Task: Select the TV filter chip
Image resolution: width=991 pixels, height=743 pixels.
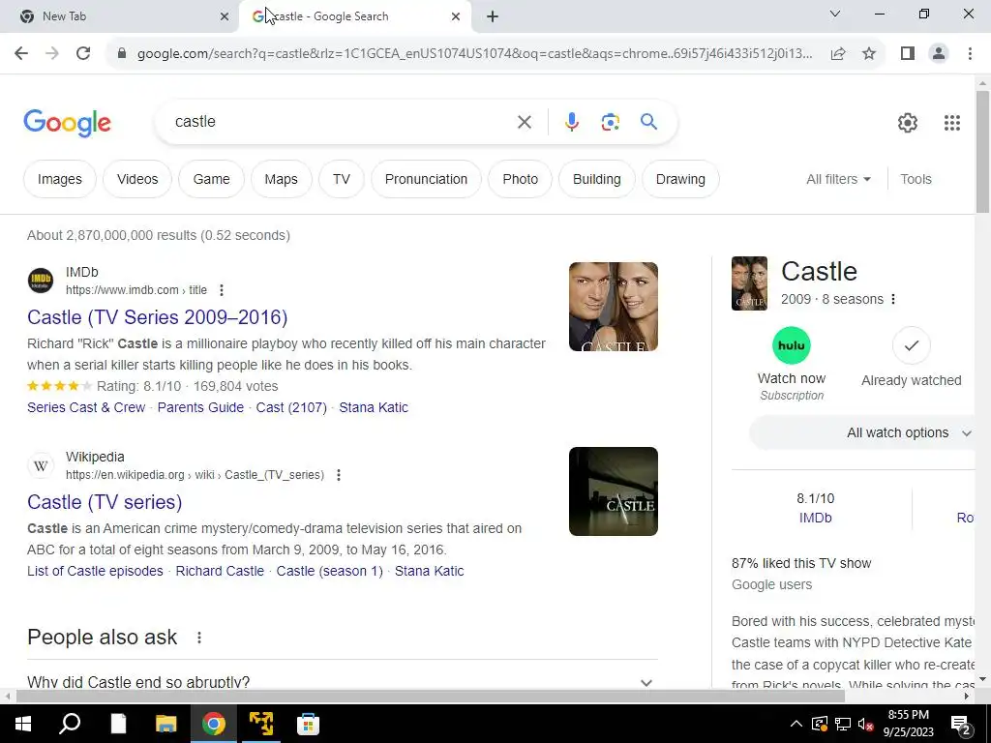Action: (x=342, y=179)
